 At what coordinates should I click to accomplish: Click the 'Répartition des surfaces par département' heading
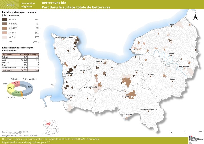tap(17, 49)
